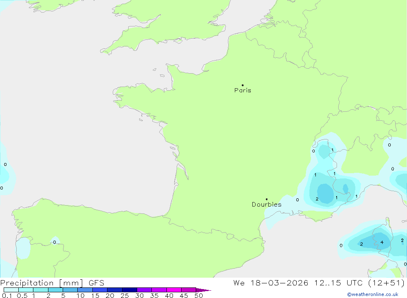Click the precipitation value '4' over Corsica

tap(382, 242)
